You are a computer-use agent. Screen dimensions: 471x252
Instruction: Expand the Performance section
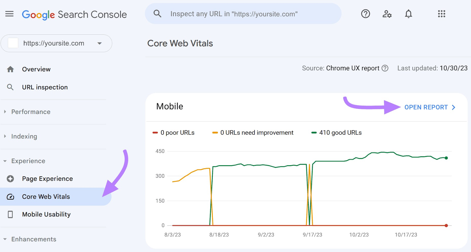tap(31, 112)
